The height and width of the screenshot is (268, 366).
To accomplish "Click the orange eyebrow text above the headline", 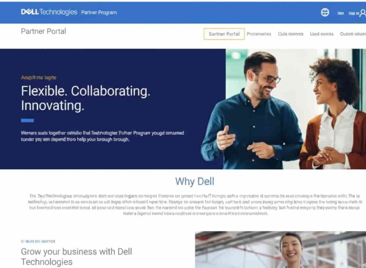I will pos(39,78).
